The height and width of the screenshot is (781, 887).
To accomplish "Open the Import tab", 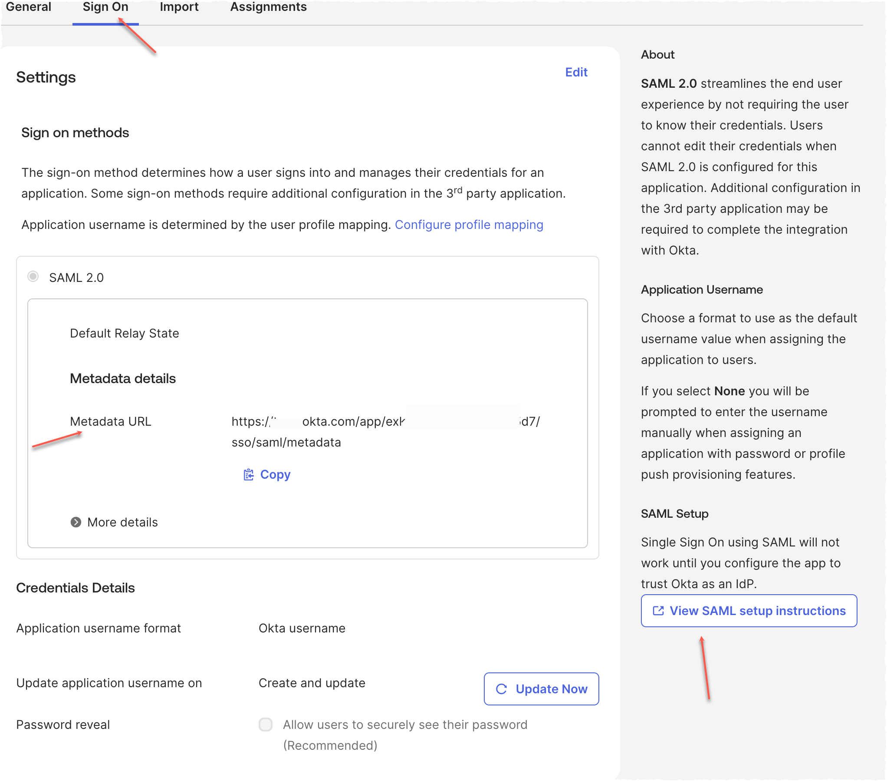I will (179, 7).
